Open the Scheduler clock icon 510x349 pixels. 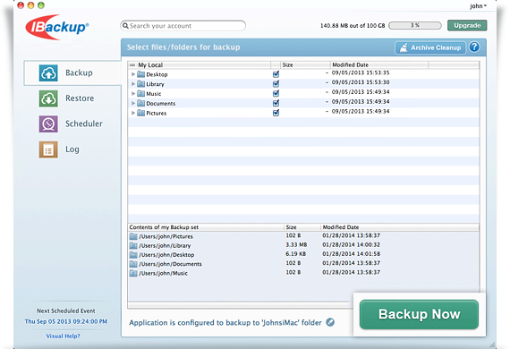click(x=48, y=123)
